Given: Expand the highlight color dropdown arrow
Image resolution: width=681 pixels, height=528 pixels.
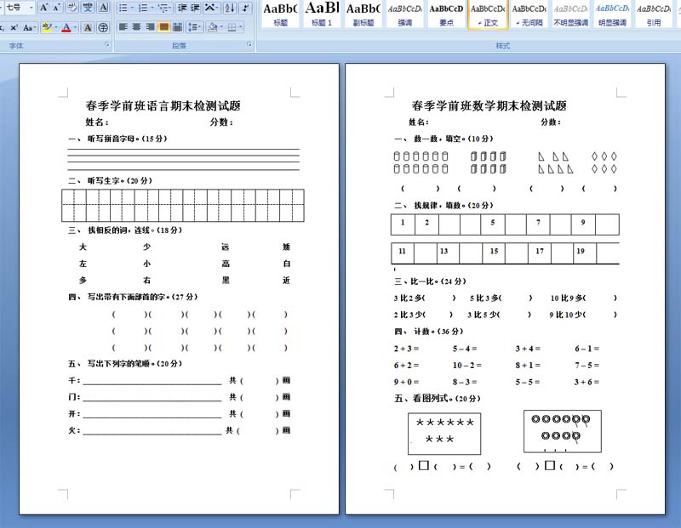Looking at the screenshot, I should click(x=55, y=27).
